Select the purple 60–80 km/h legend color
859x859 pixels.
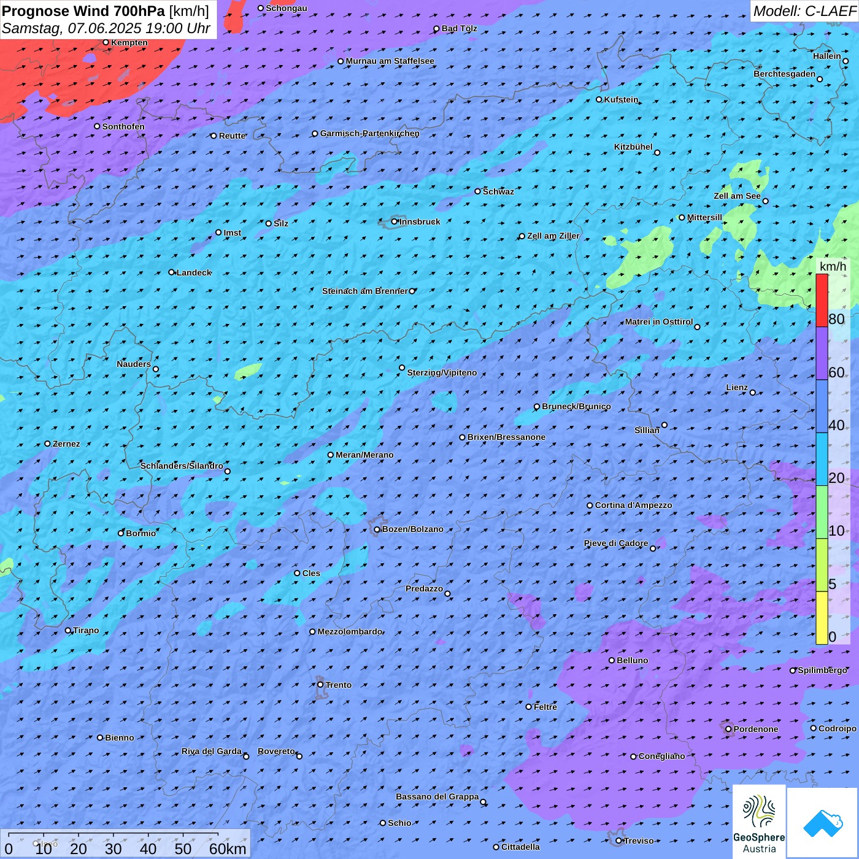click(822, 353)
